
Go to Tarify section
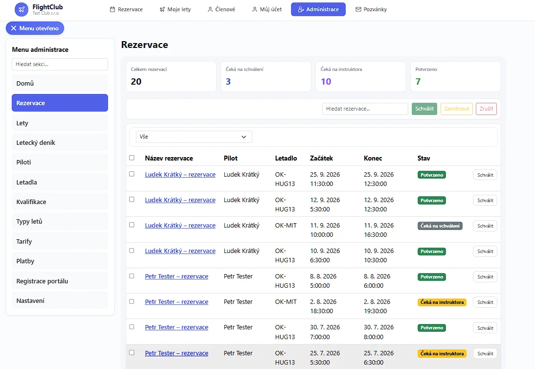(x=60, y=241)
